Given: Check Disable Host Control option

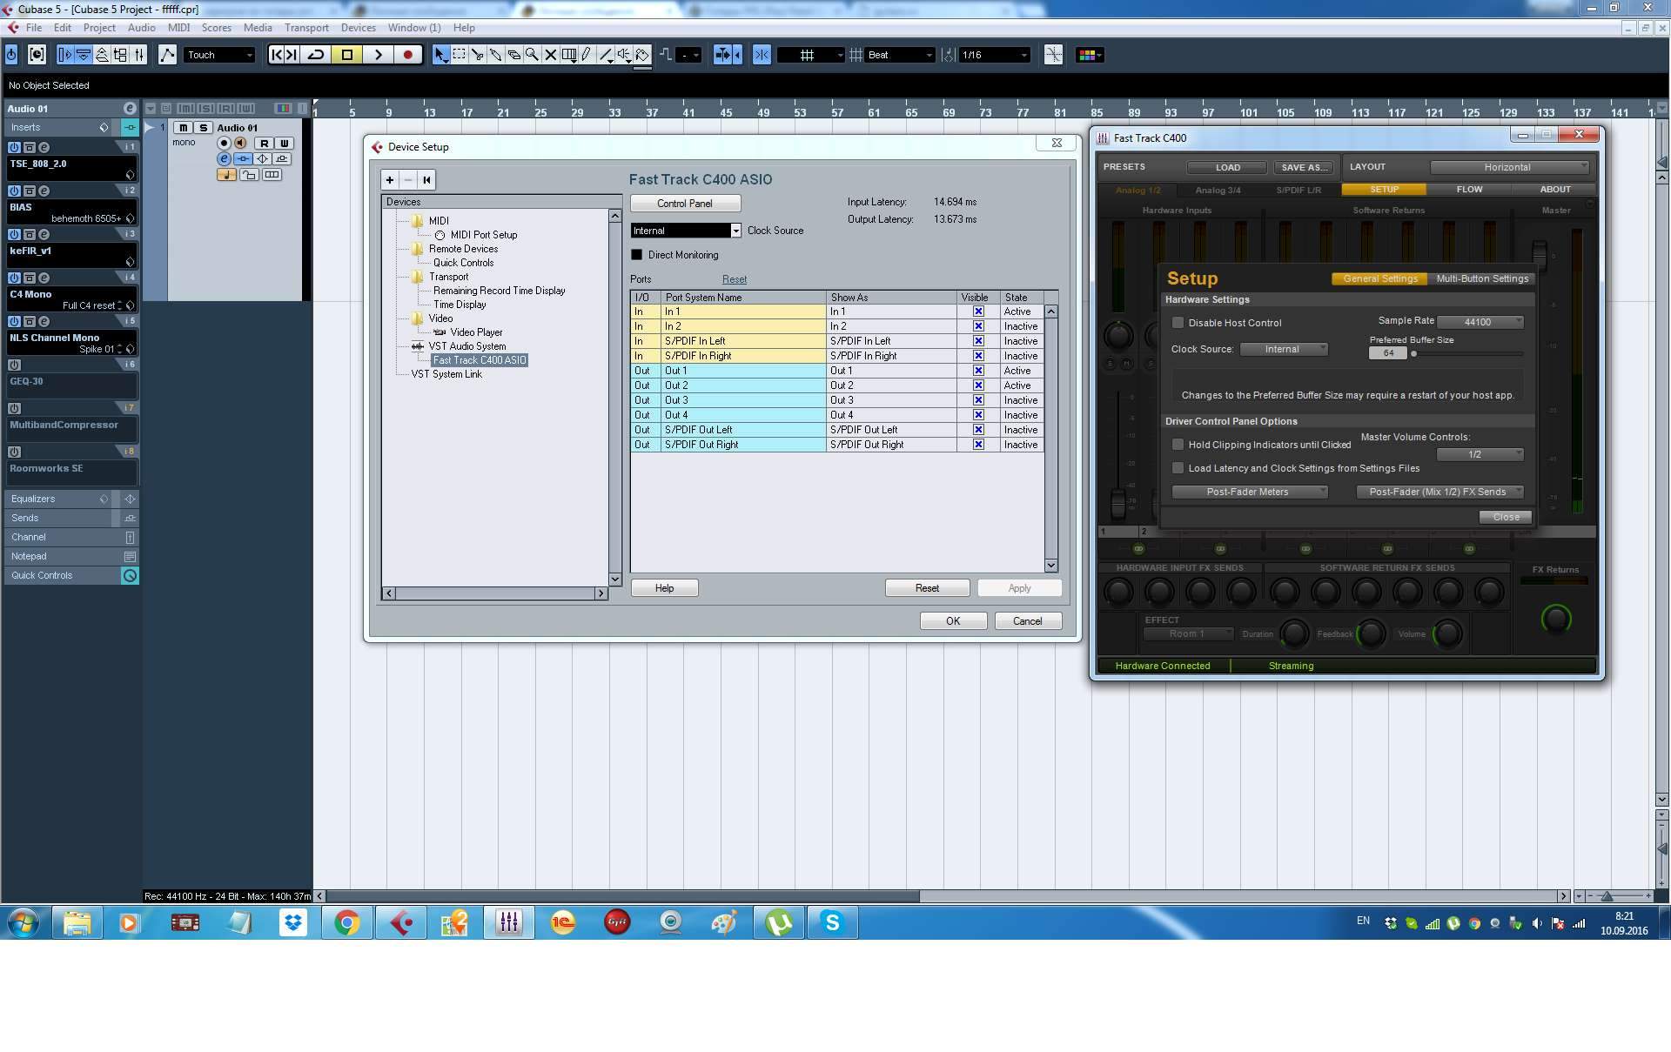Looking at the screenshot, I should tap(1178, 323).
